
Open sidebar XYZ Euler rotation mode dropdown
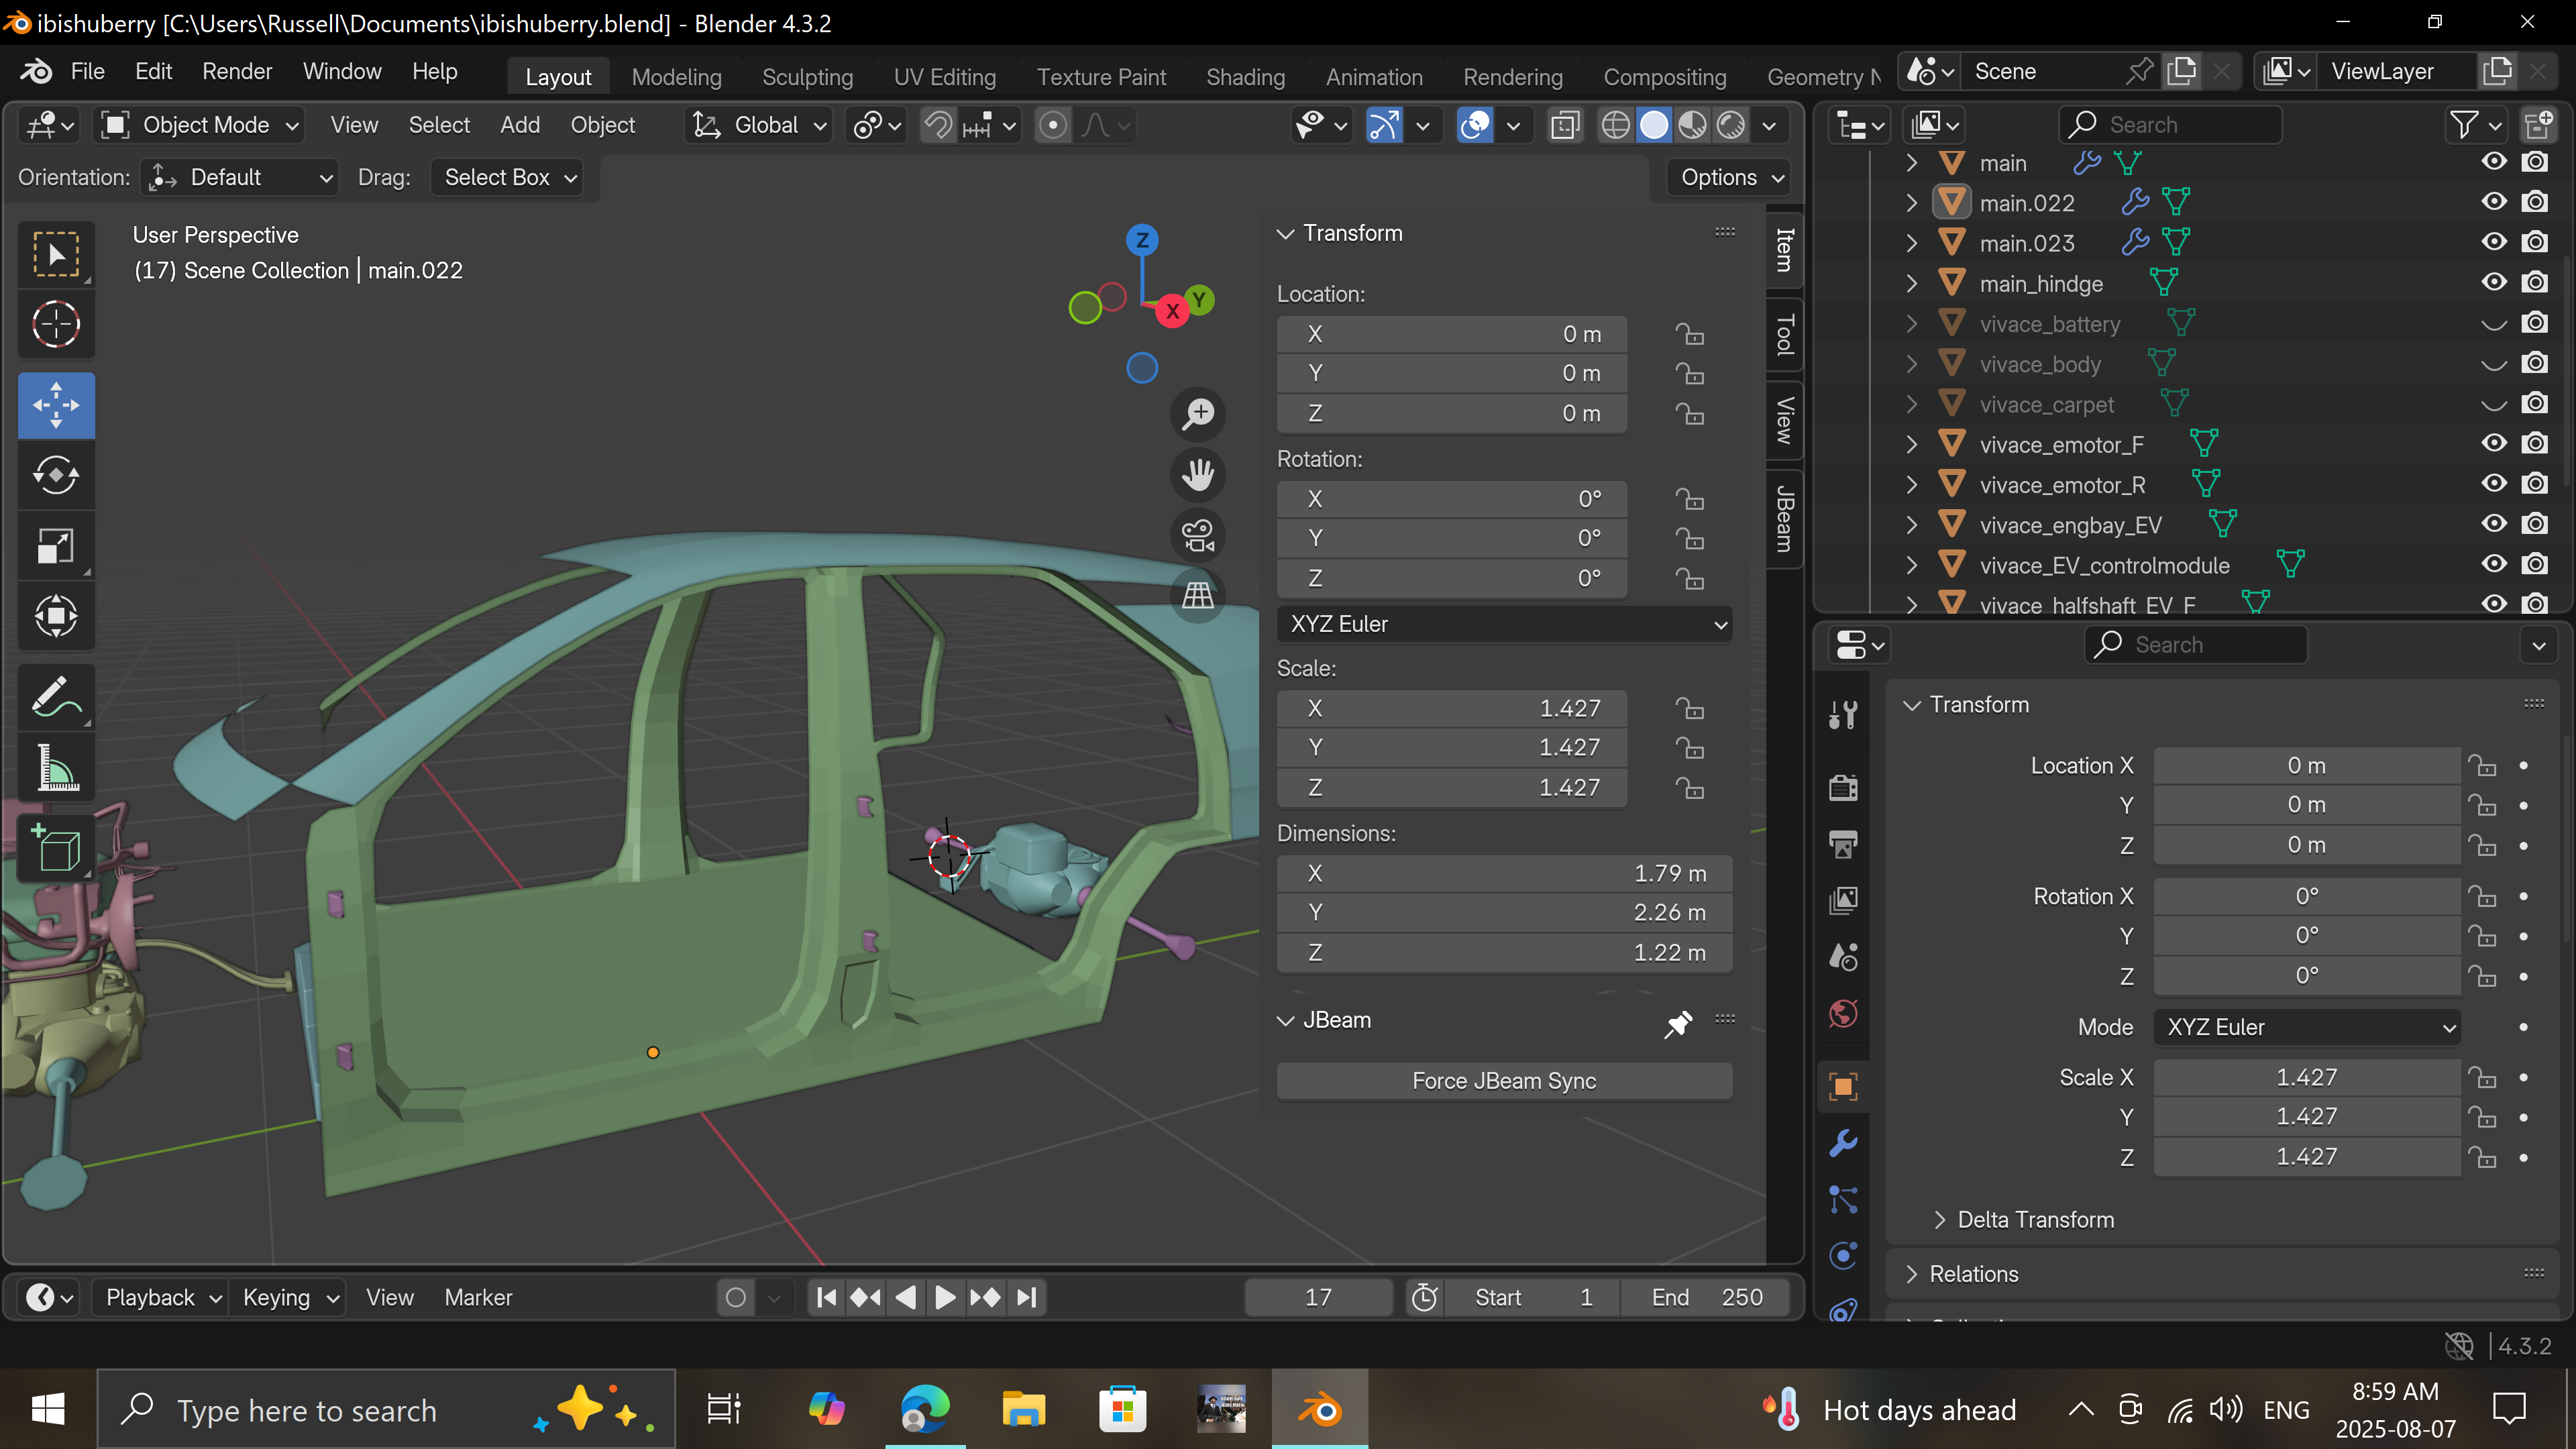pyautogui.click(x=1504, y=624)
